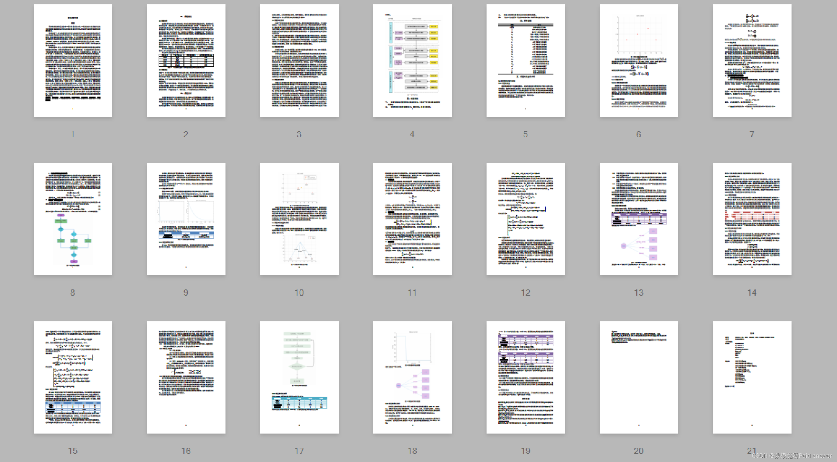Open page 11 thumbnail with equations

coord(412,219)
